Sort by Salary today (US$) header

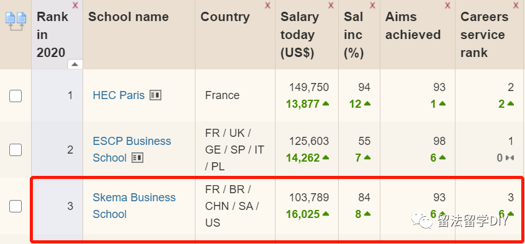300,35
